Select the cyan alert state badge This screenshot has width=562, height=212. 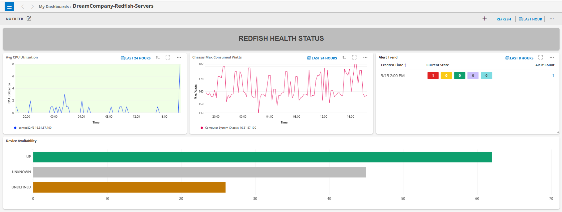(x=486, y=76)
